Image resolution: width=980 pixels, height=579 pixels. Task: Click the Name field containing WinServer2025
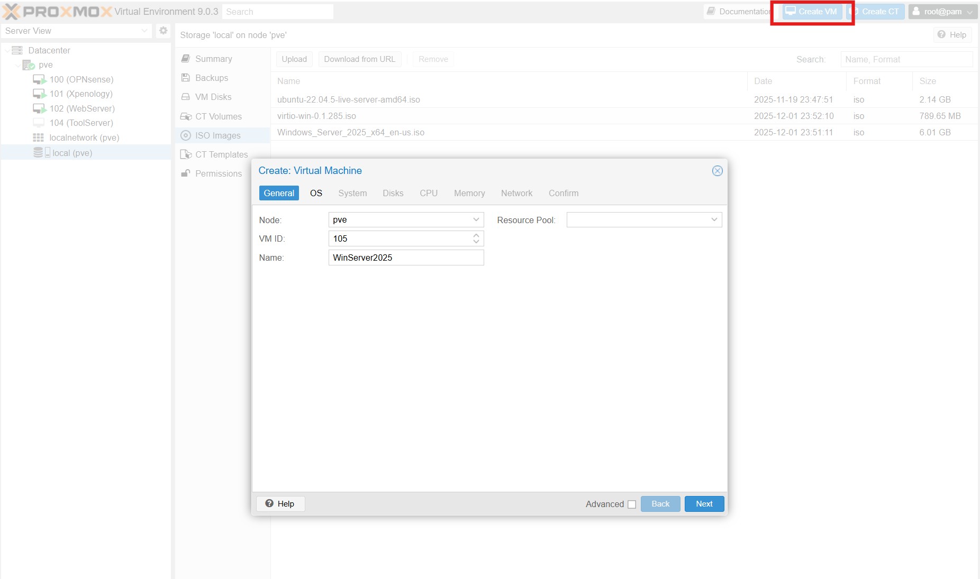click(406, 258)
